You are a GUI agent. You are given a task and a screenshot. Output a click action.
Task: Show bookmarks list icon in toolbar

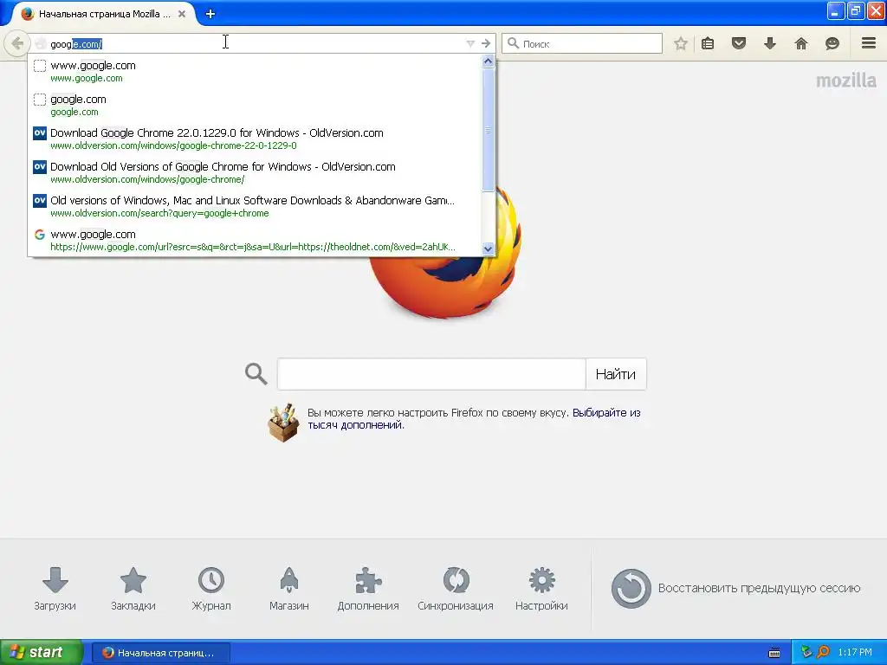[x=708, y=43]
